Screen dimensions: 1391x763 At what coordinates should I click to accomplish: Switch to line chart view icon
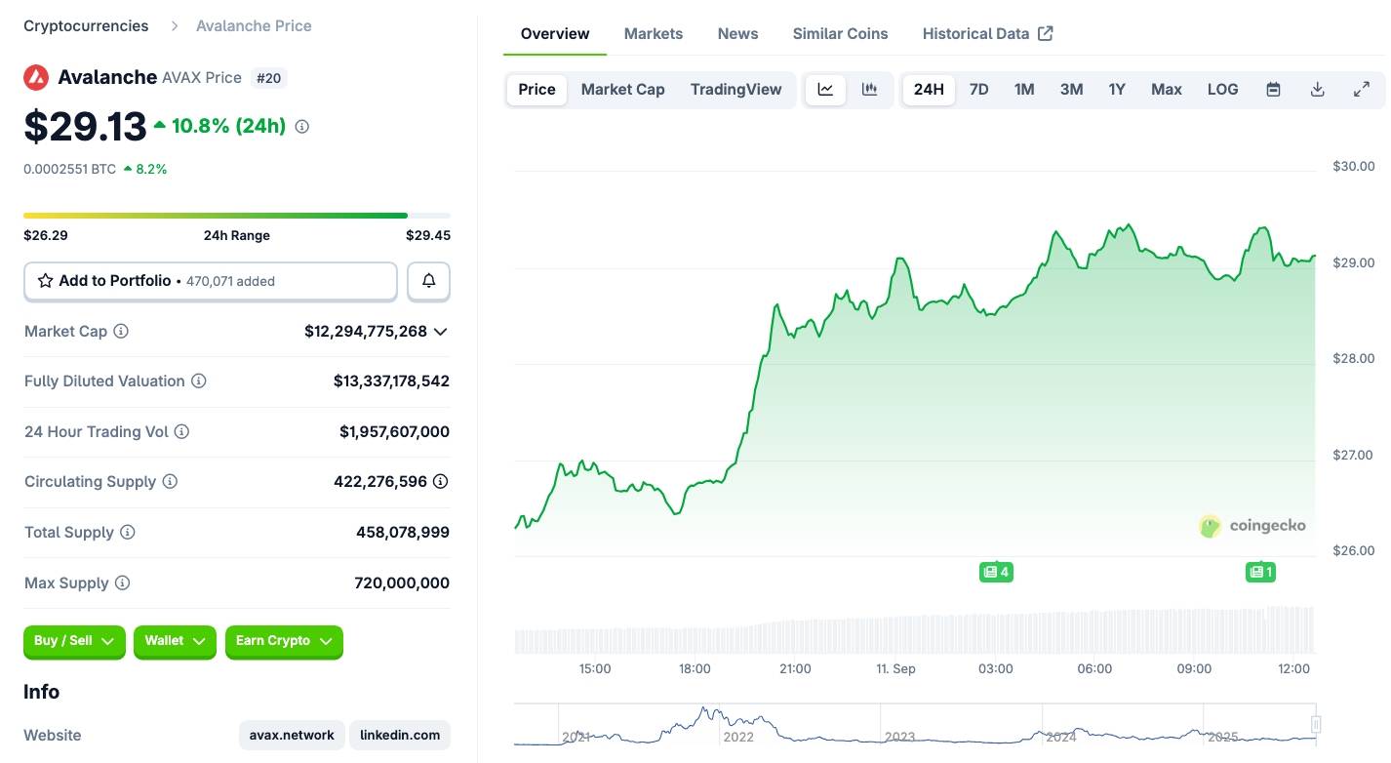point(825,90)
